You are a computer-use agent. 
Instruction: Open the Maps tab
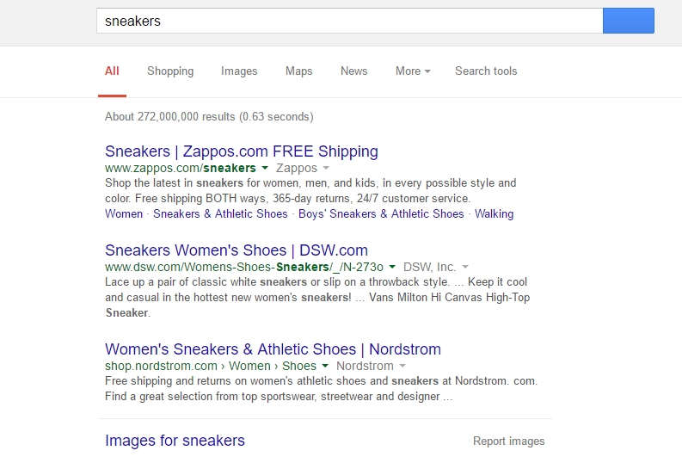[x=298, y=71]
